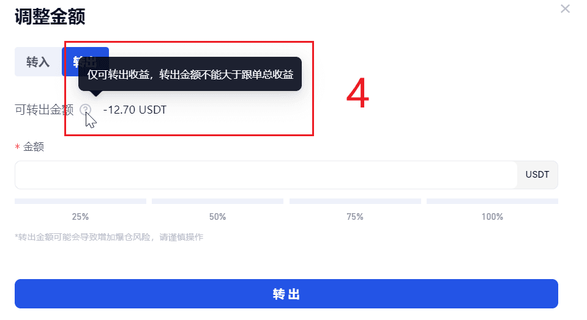The image size is (587, 320).
Task: Click the 25% percentage label
Action: 80,217
